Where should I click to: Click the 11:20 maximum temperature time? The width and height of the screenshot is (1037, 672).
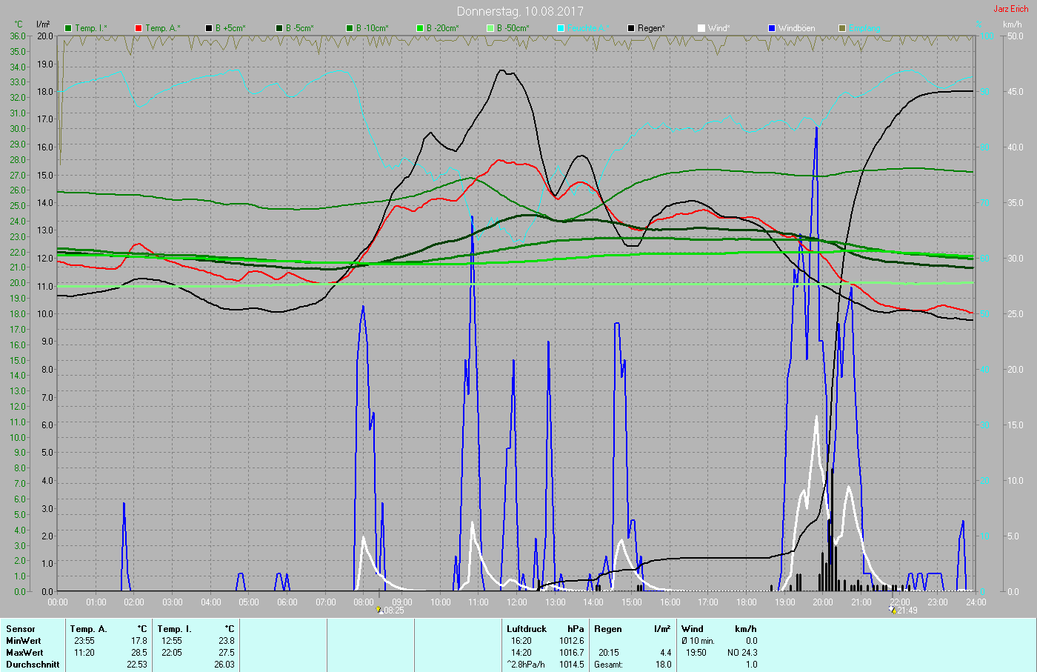[84, 653]
